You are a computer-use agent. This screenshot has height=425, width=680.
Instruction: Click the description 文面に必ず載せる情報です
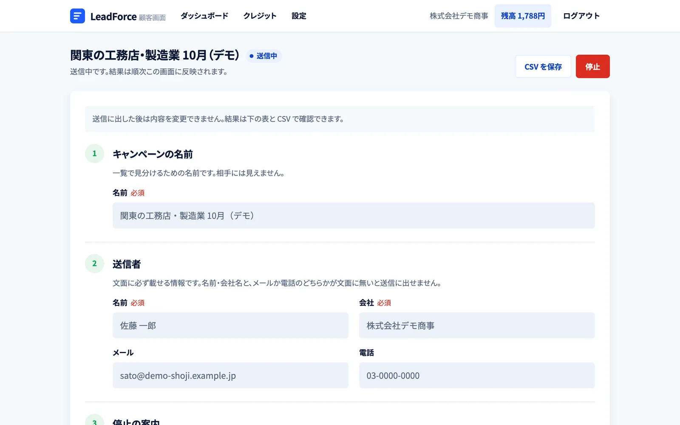click(x=277, y=283)
